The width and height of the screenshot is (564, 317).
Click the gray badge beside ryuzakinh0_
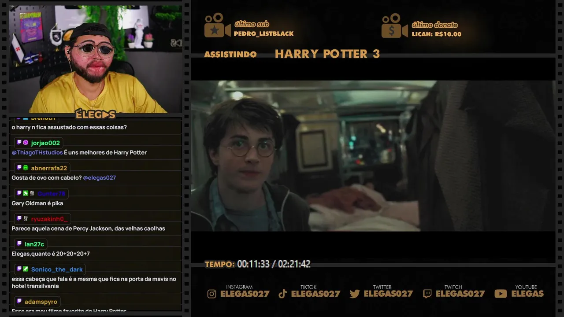26,218
